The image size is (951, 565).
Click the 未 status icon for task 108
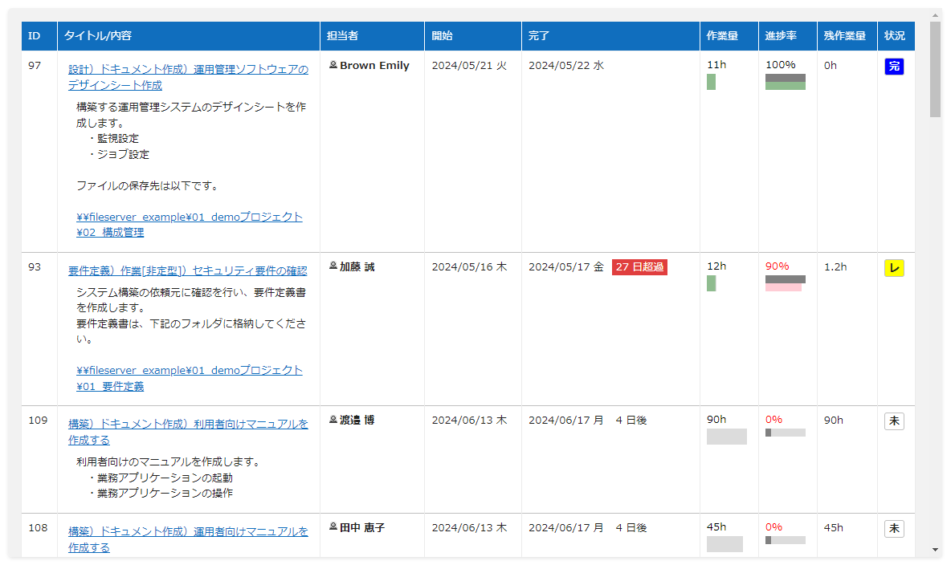tap(894, 529)
